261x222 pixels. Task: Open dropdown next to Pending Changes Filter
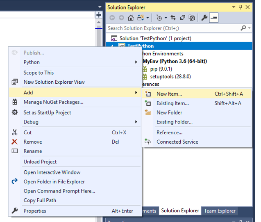[166, 18]
